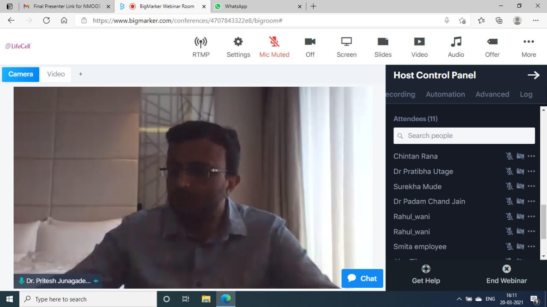547x307 pixels.
Task: Show hidden system tray icons
Action: pos(459,299)
